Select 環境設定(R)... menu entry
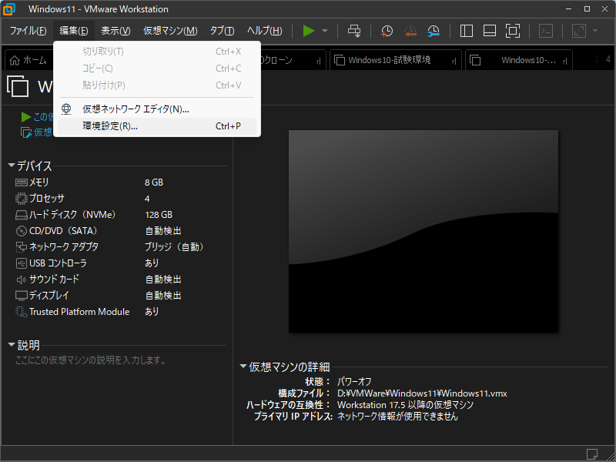 tap(110, 126)
